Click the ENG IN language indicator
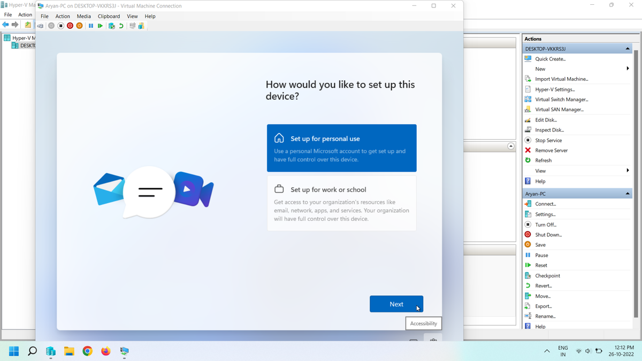Viewport: 642px width, 361px height. point(563,351)
